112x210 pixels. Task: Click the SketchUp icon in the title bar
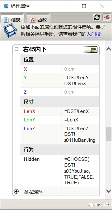[6, 6]
